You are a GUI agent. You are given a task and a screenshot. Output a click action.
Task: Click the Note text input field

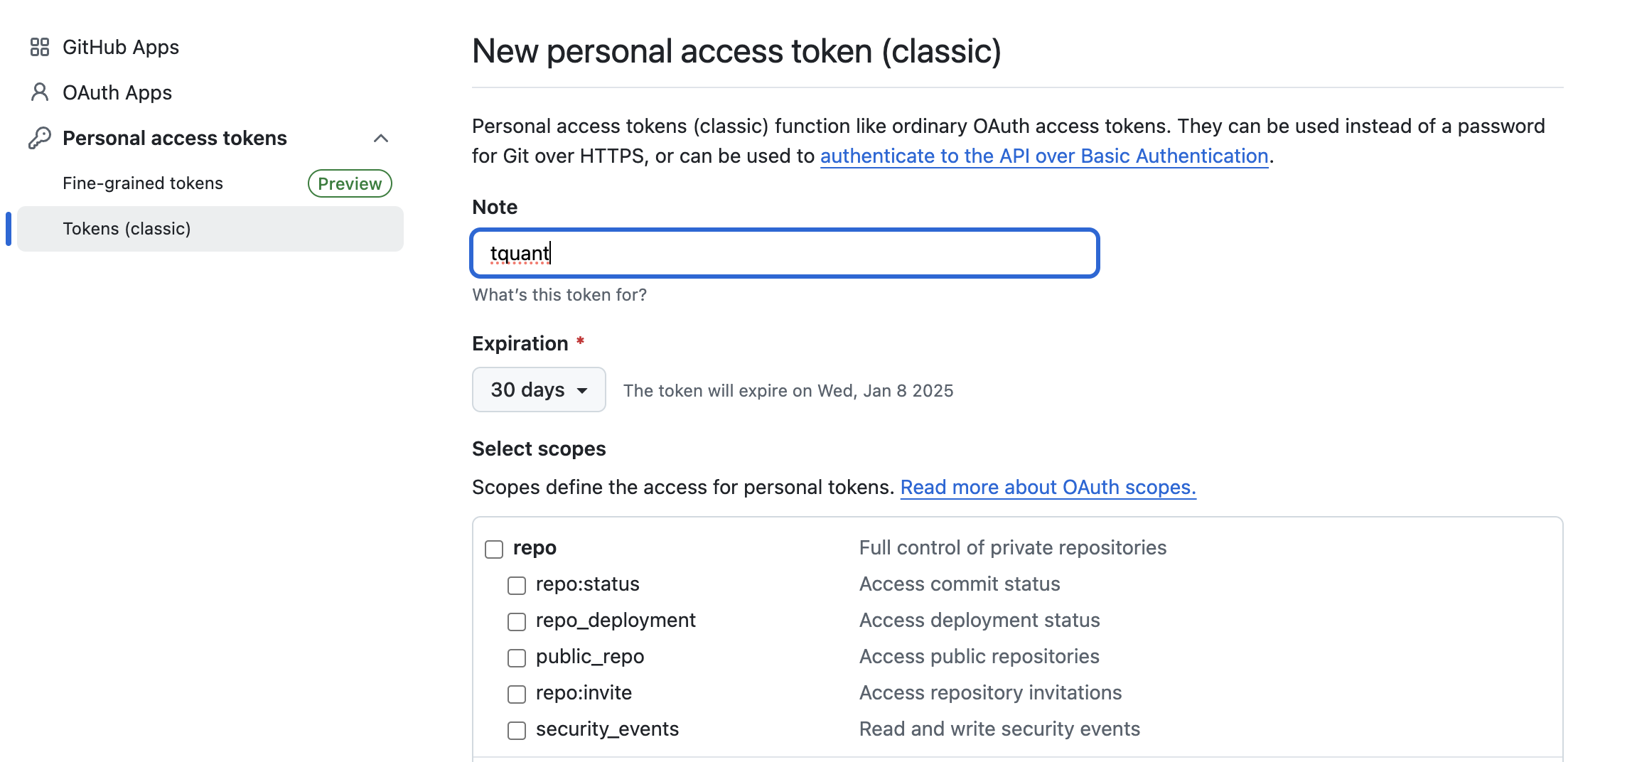(x=785, y=253)
